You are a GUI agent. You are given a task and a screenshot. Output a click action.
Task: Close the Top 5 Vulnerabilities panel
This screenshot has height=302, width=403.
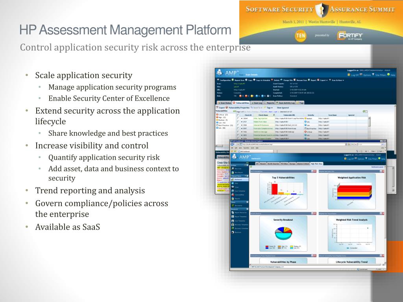315,171
